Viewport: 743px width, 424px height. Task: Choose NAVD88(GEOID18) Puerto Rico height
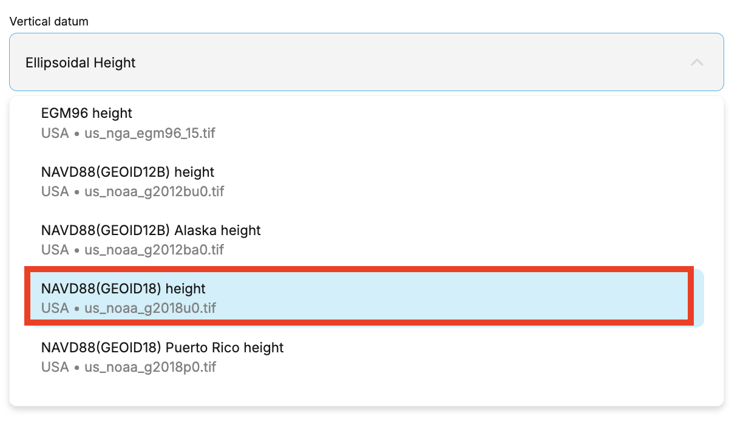(367, 357)
